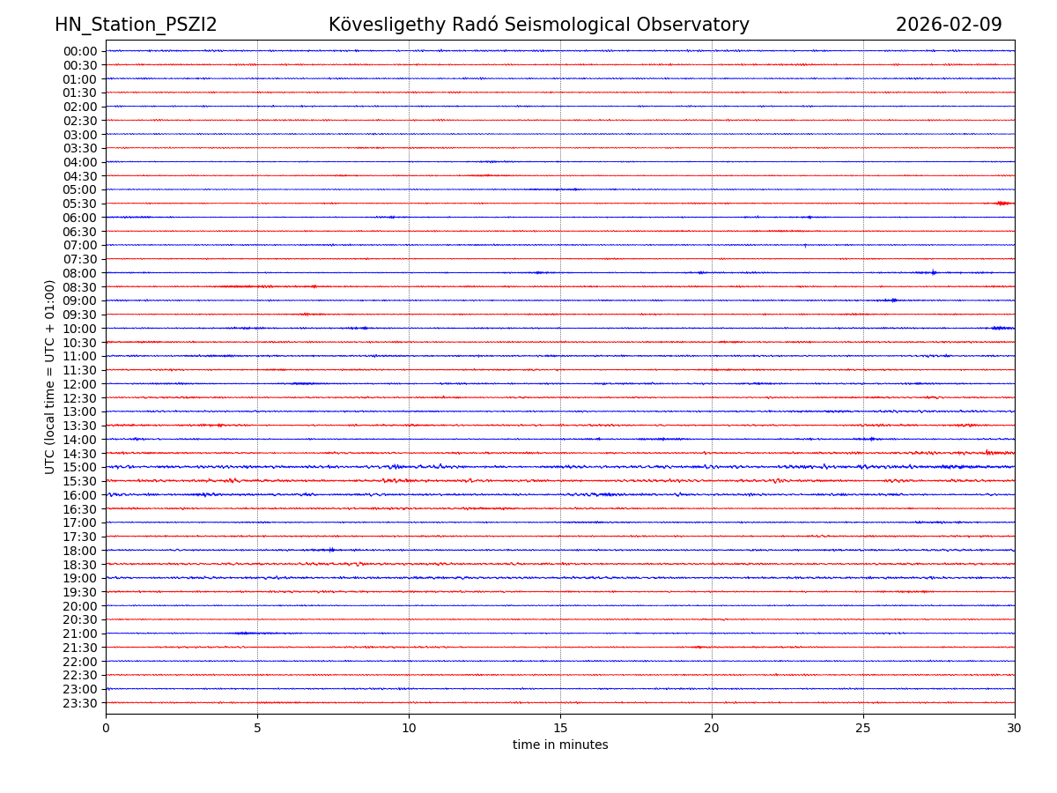Image resolution: width=1057 pixels, height=793 pixels.
Task: Click the HN_Station_PSZI2 station label
Action: [x=136, y=25]
